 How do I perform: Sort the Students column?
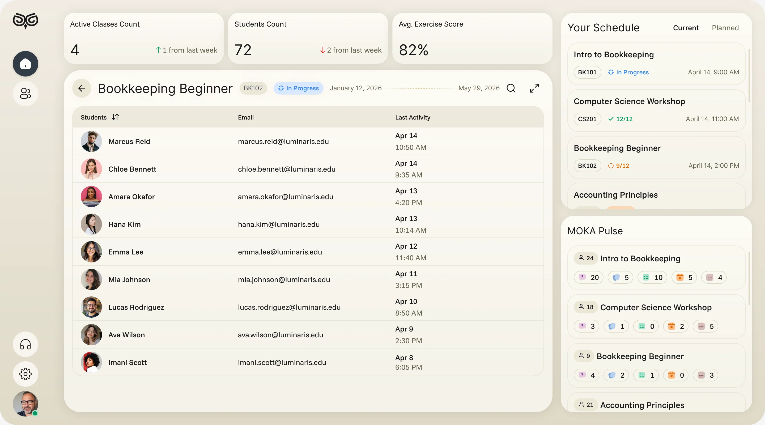(x=115, y=117)
